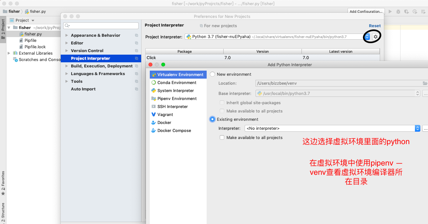Select Conda Environment option
Viewport: 428px width, 224px height.
178,82
